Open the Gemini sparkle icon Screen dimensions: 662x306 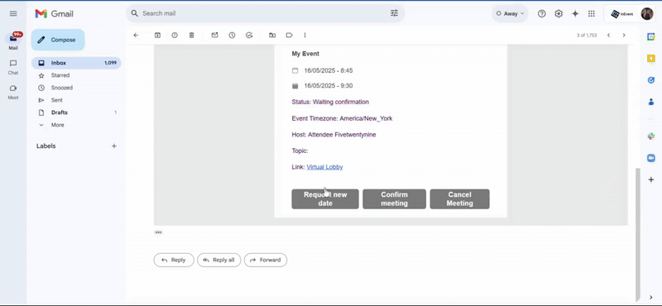click(x=575, y=13)
